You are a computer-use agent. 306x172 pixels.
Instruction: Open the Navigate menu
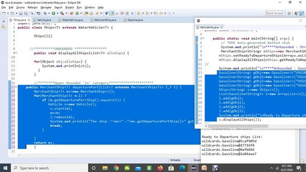(46, 8)
